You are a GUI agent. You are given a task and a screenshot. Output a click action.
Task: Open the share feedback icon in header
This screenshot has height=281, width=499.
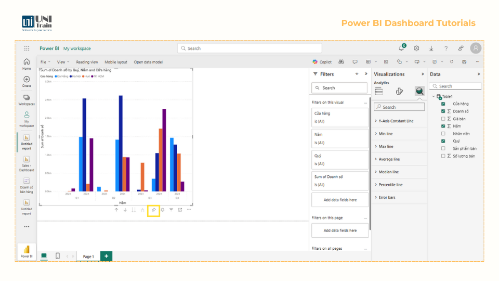(x=461, y=48)
